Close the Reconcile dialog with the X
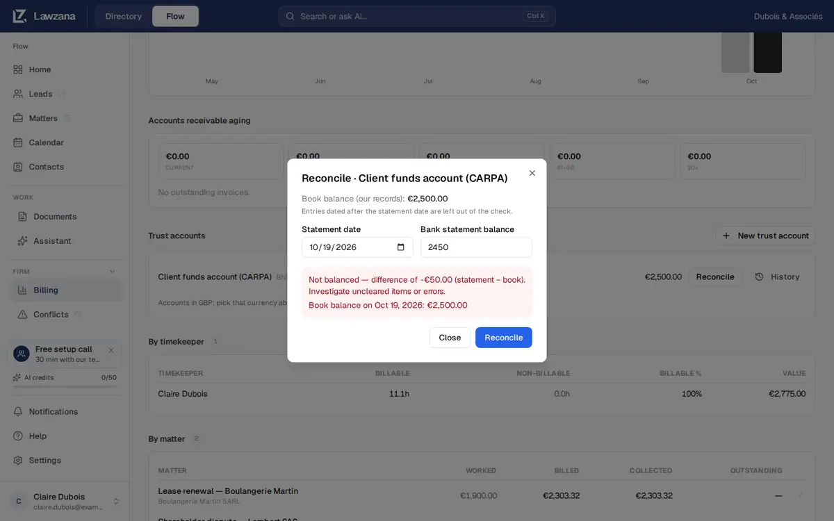This screenshot has width=834, height=521. pyautogui.click(x=532, y=173)
